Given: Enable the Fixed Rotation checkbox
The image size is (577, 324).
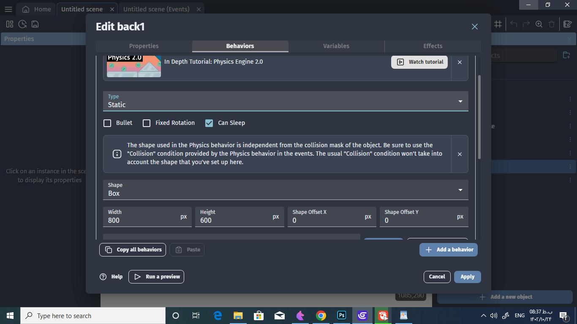Looking at the screenshot, I should coord(147,123).
